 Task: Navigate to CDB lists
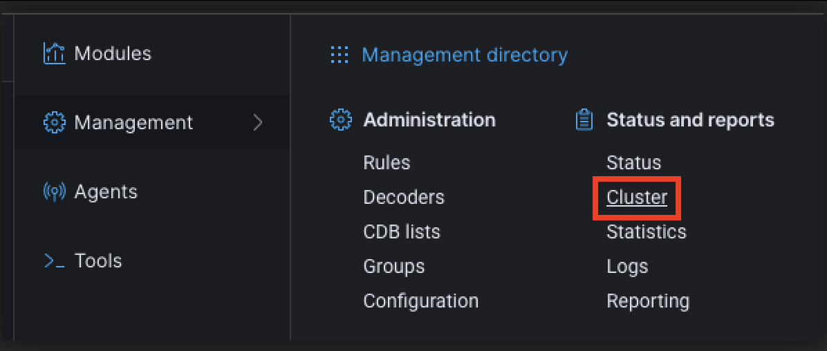401,232
